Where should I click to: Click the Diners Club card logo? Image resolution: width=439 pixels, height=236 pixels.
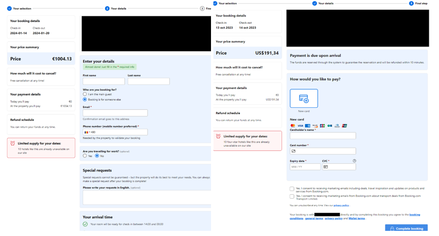(x=337, y=126)
